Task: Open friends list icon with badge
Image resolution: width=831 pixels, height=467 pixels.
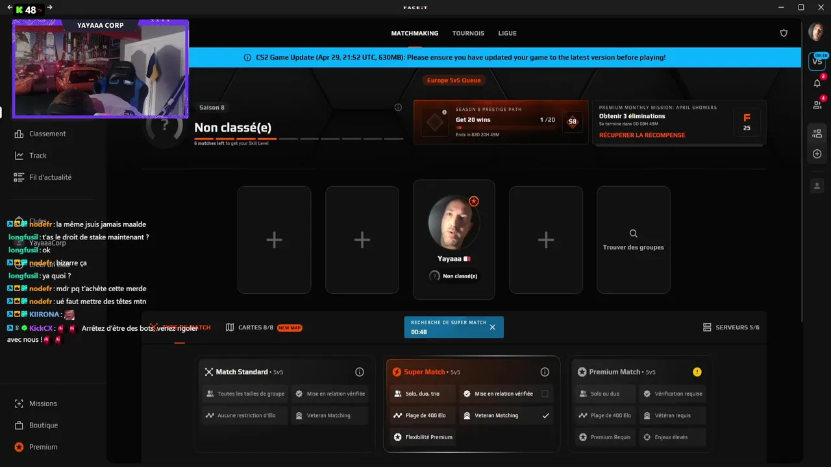Action: 817,104
